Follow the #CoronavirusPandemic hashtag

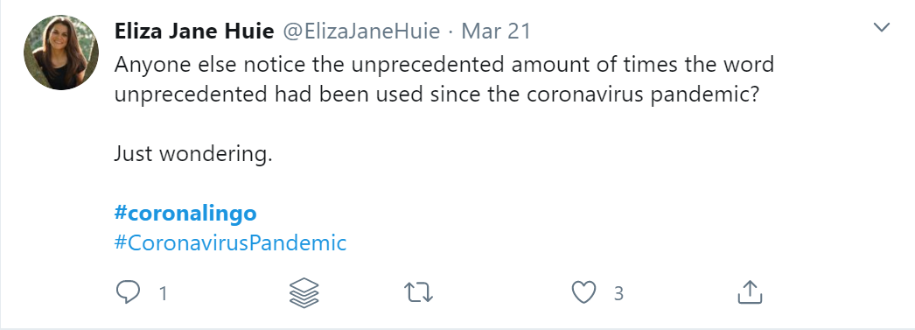coord(231,243)
